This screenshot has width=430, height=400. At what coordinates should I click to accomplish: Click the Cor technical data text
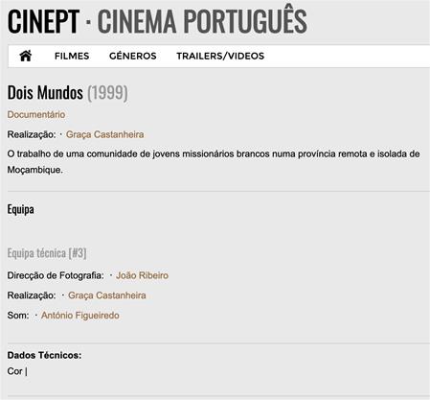pyautogui.click(x=14, y=371)
